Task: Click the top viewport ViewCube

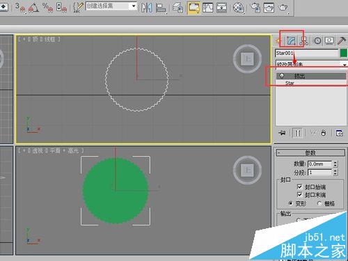Action: tap(247, 58)
